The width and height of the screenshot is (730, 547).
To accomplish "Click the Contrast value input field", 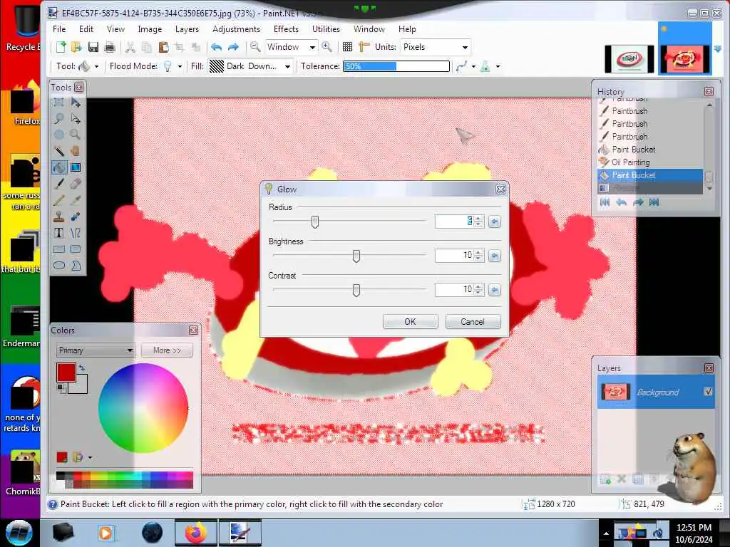I will 454,290.
